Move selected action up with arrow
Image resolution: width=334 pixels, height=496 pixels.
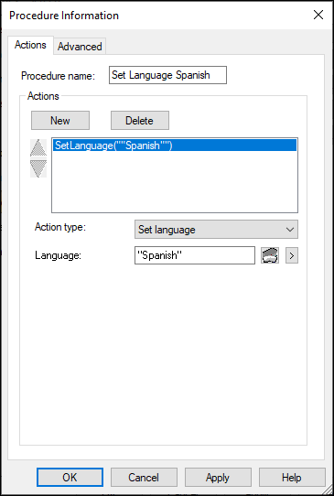[x=38, y=148]
